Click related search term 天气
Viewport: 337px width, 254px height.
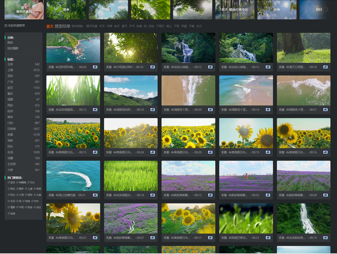tap(132, 26)
